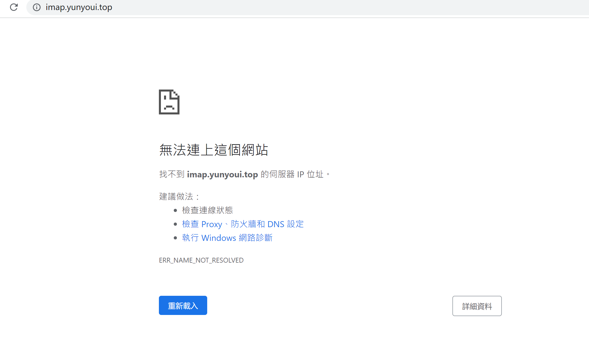Click the bullet before the Proxy settings link

coord(175,224)
